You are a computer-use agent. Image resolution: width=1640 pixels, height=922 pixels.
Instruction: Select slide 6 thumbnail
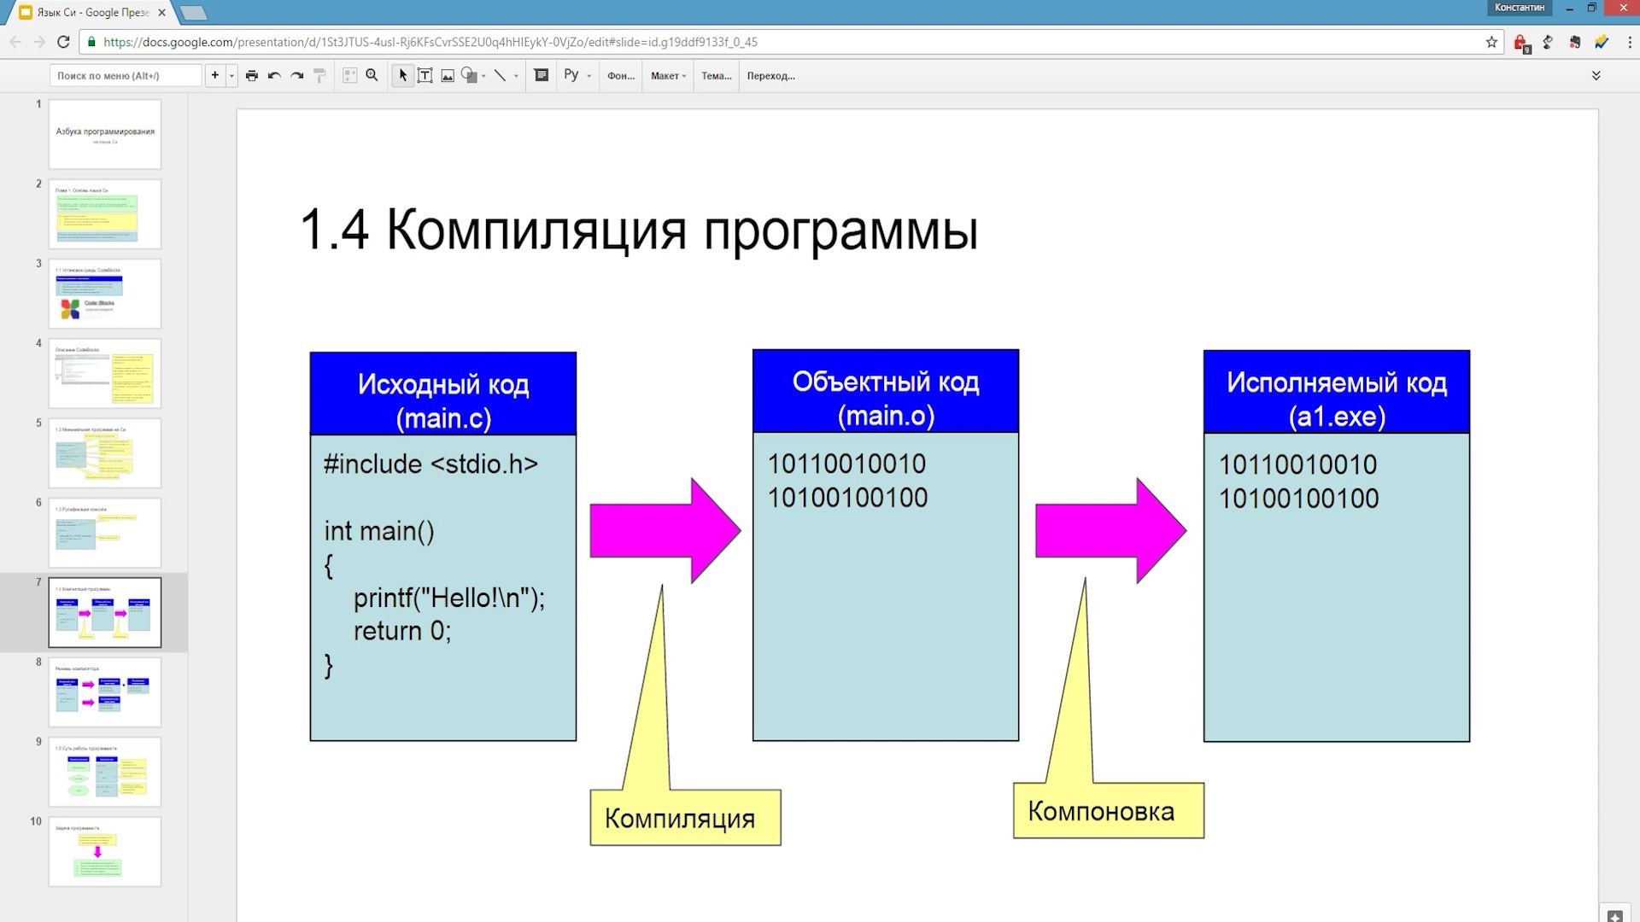(105, 533)
